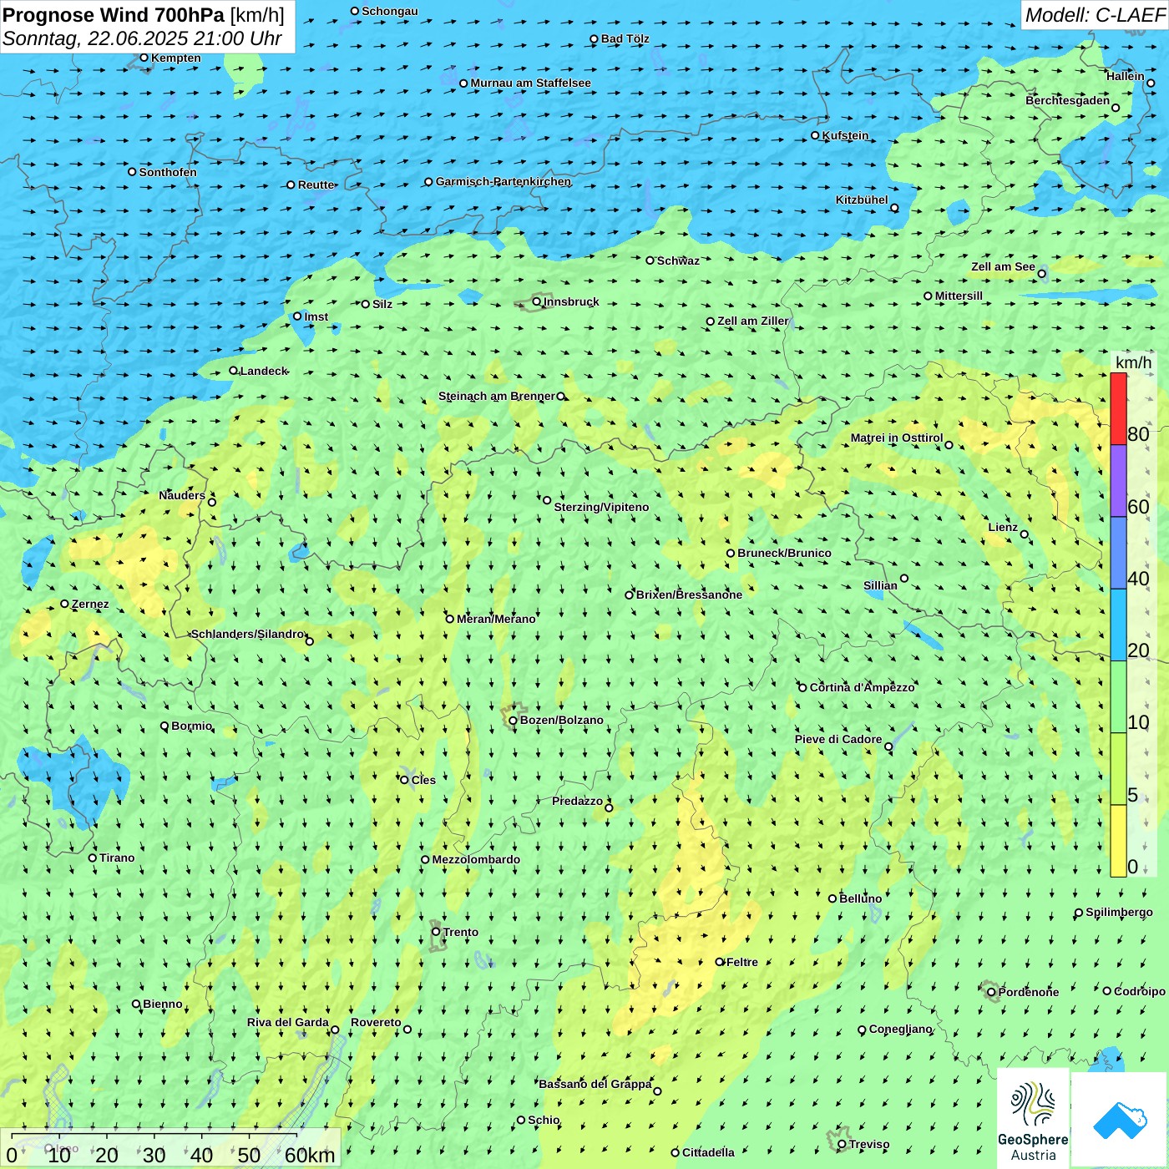The height and width of the screenshot is (1169, 1169).
Task: Click the Garmisch-Partenkirchen label
Action: [504, 181]
